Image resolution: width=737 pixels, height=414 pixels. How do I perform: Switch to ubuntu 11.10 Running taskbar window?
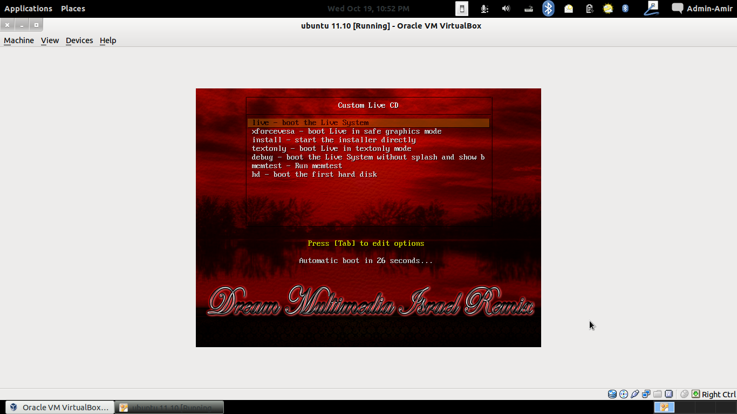tap(170, 407)
